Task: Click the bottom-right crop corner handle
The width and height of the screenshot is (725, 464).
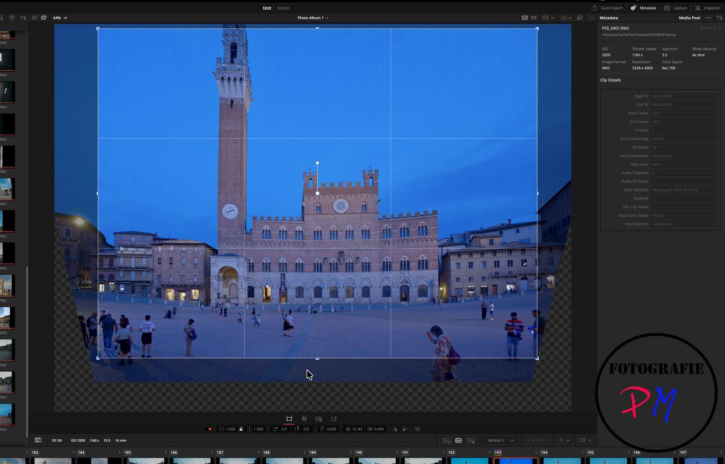Action: tap(537, 358)
